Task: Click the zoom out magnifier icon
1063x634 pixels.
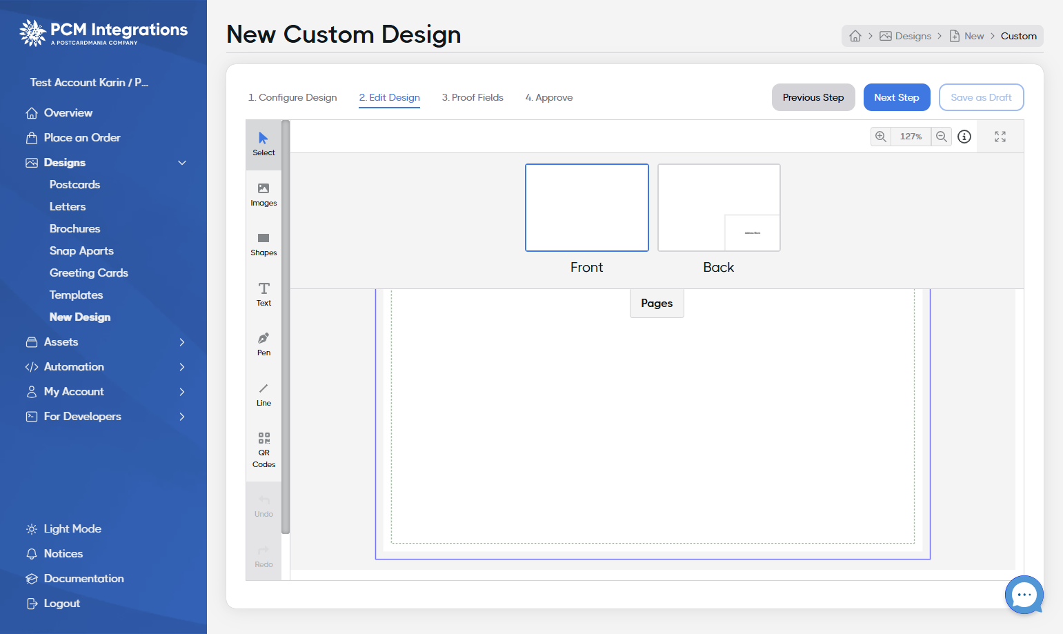Action: click(x=942, y=137)
